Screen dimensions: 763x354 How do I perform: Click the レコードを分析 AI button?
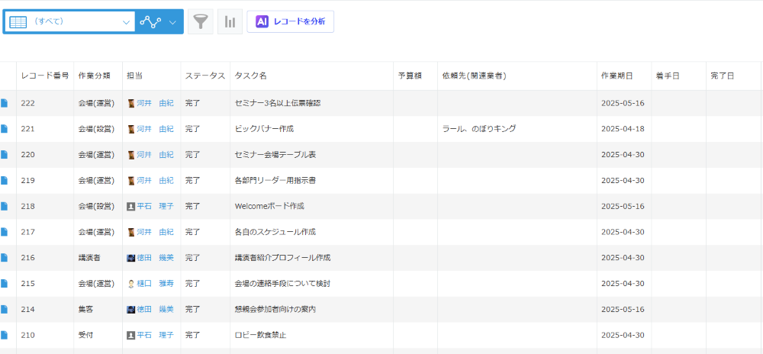291,21
